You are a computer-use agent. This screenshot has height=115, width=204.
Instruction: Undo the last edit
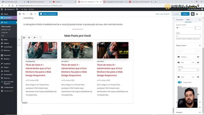pyautogui.click(x=24, y=14)
